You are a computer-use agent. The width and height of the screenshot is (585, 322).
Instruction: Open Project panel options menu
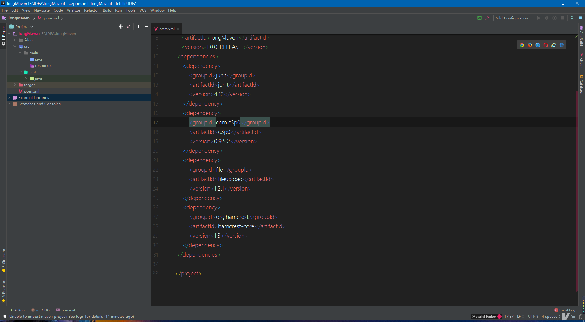tap(139, 27)
